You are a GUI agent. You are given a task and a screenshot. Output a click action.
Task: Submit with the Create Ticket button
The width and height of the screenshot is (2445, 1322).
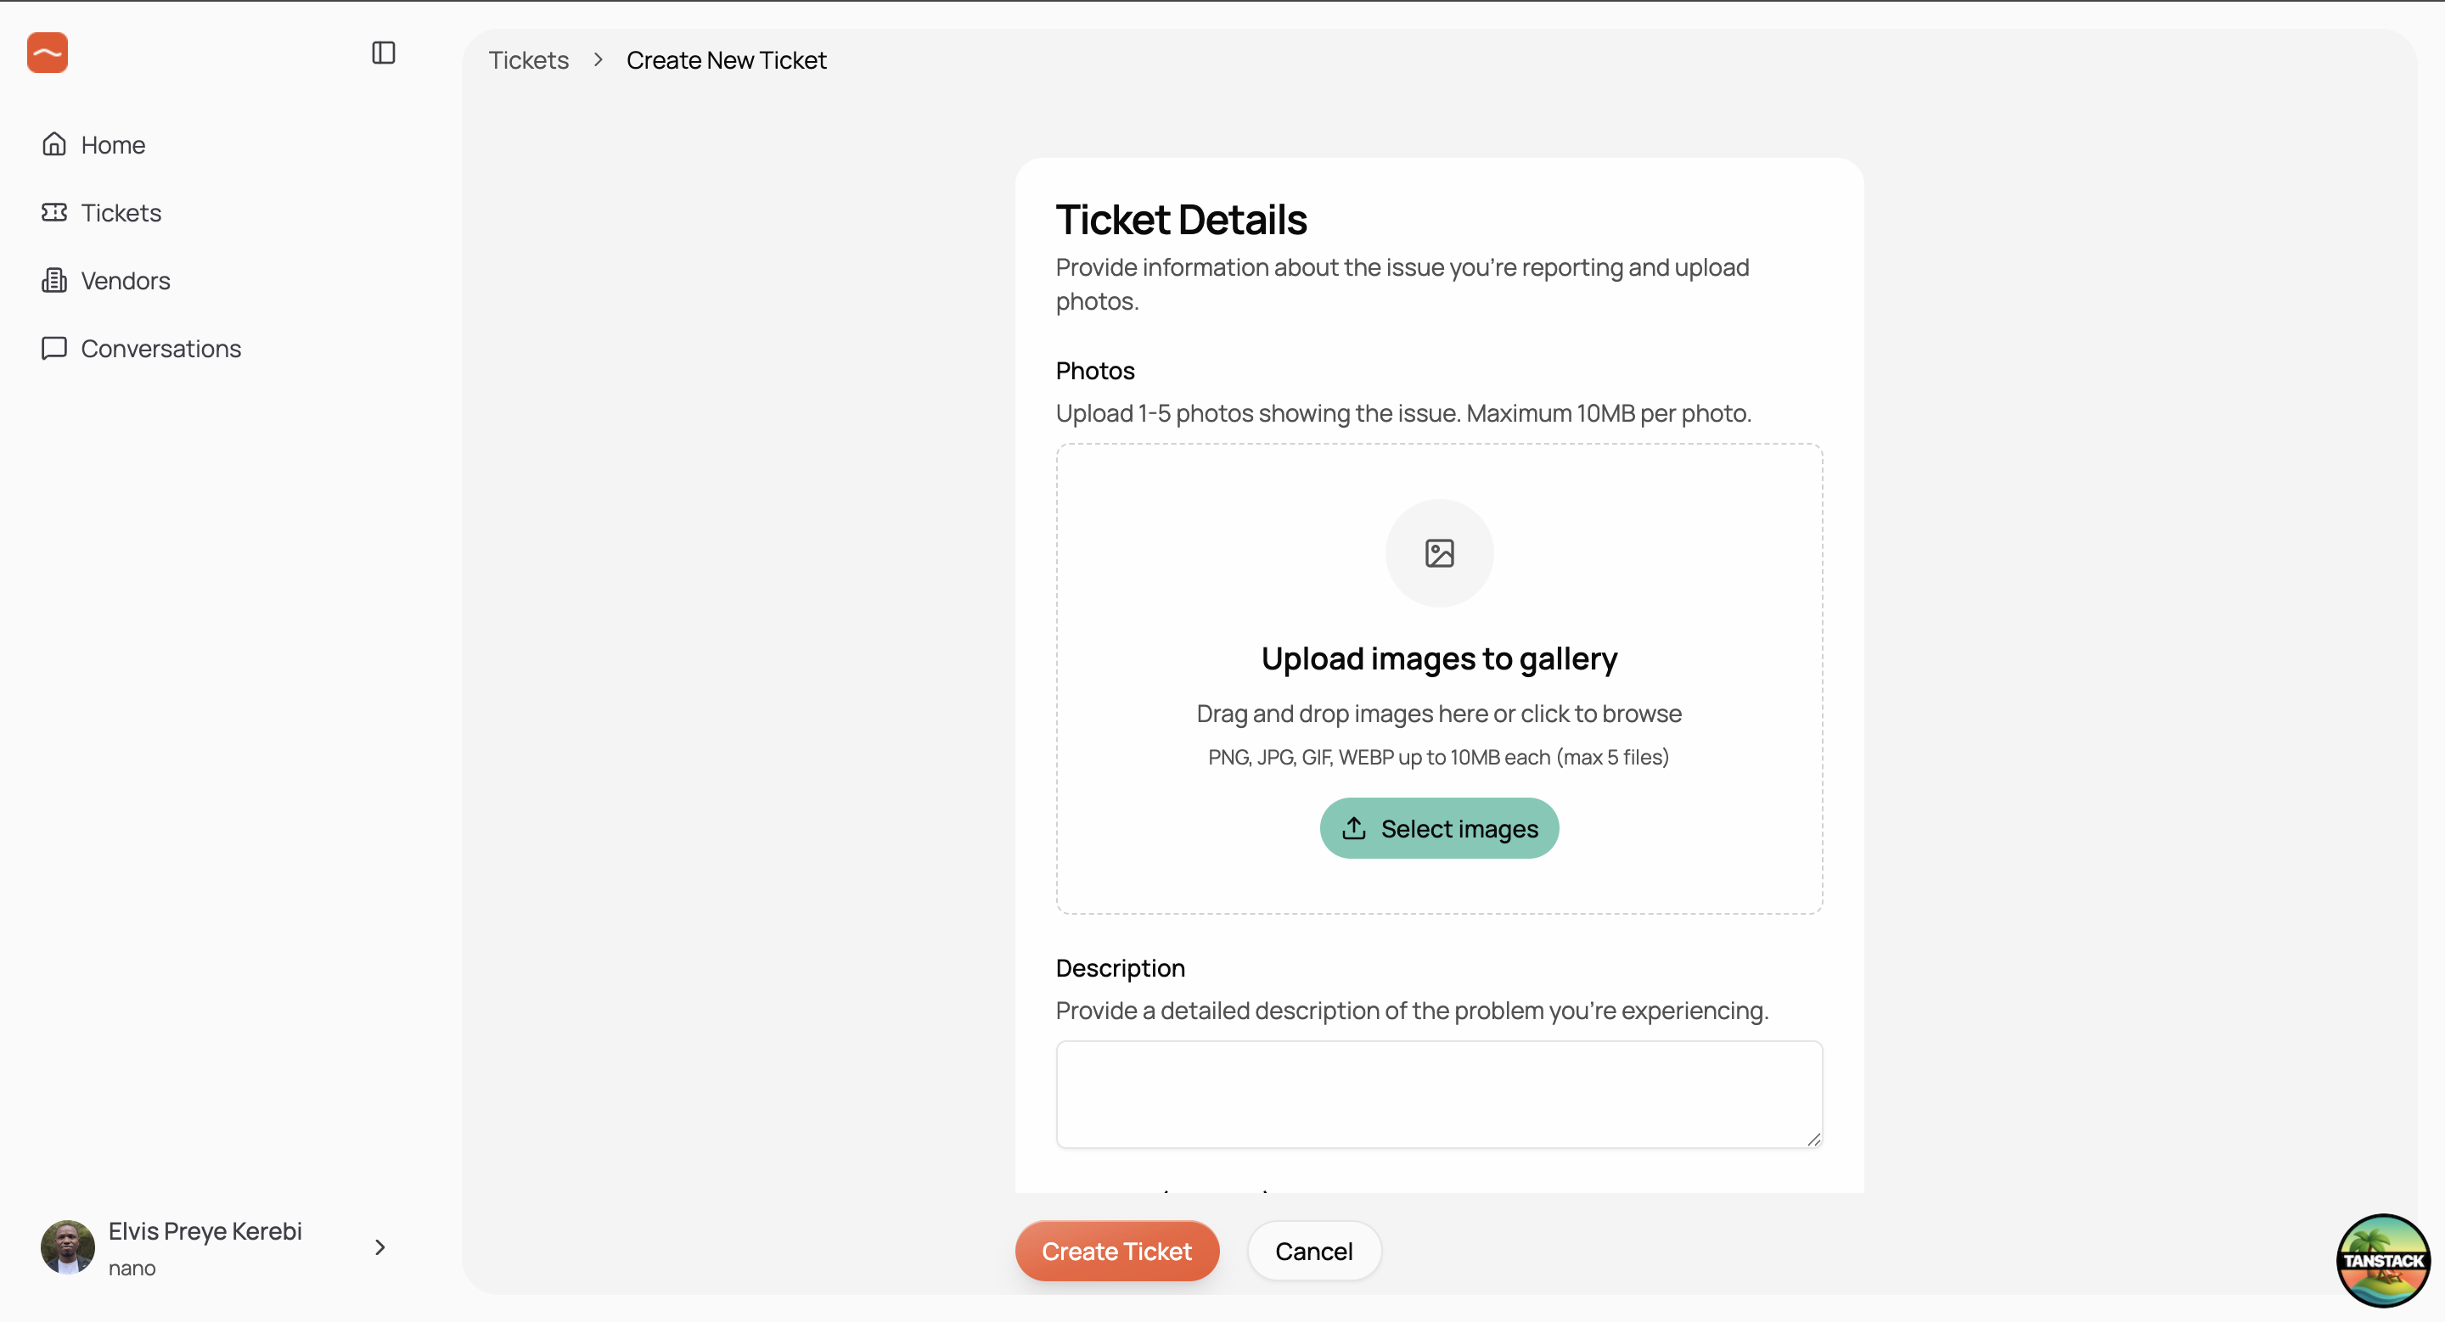(x=1116, y=1252)
